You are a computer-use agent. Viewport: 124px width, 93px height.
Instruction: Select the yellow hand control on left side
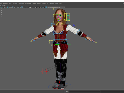point(33,40)
